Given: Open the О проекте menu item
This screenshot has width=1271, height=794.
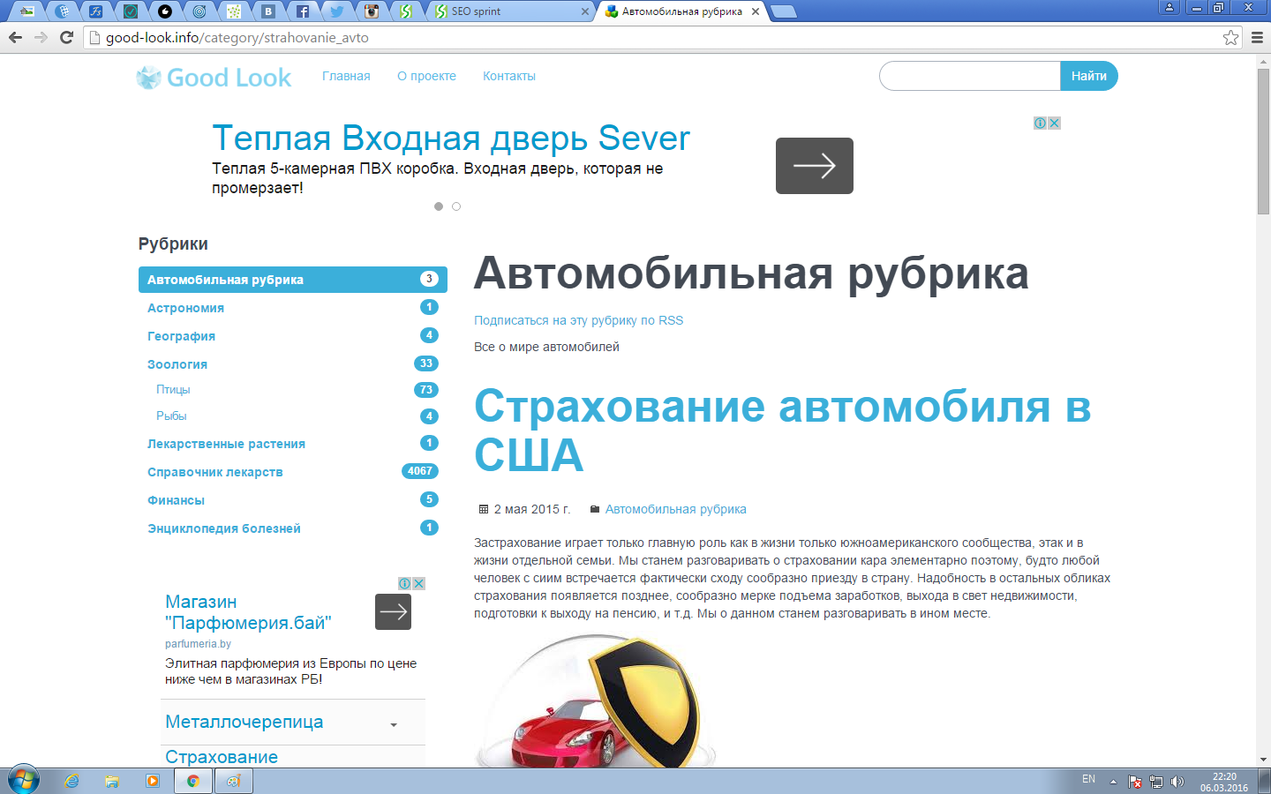Looking at the screenshot, I should click(426, 76).
